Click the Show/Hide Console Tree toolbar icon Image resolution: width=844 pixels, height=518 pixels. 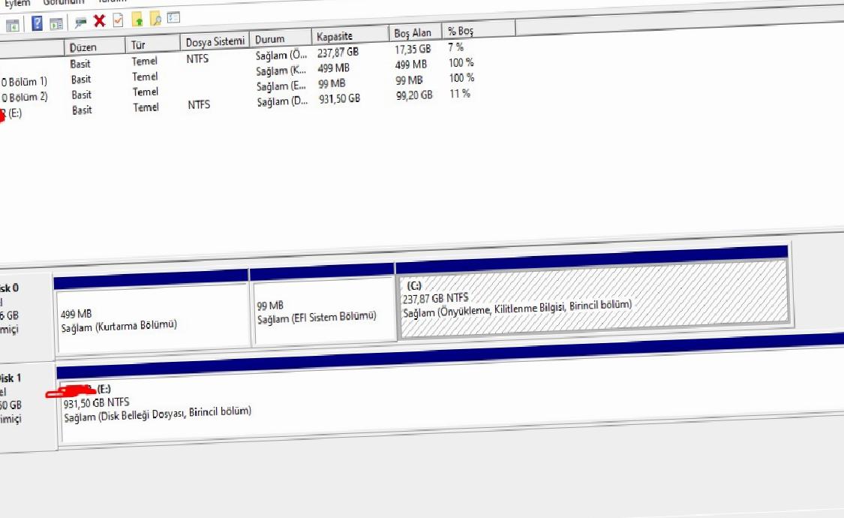point(13,25)
